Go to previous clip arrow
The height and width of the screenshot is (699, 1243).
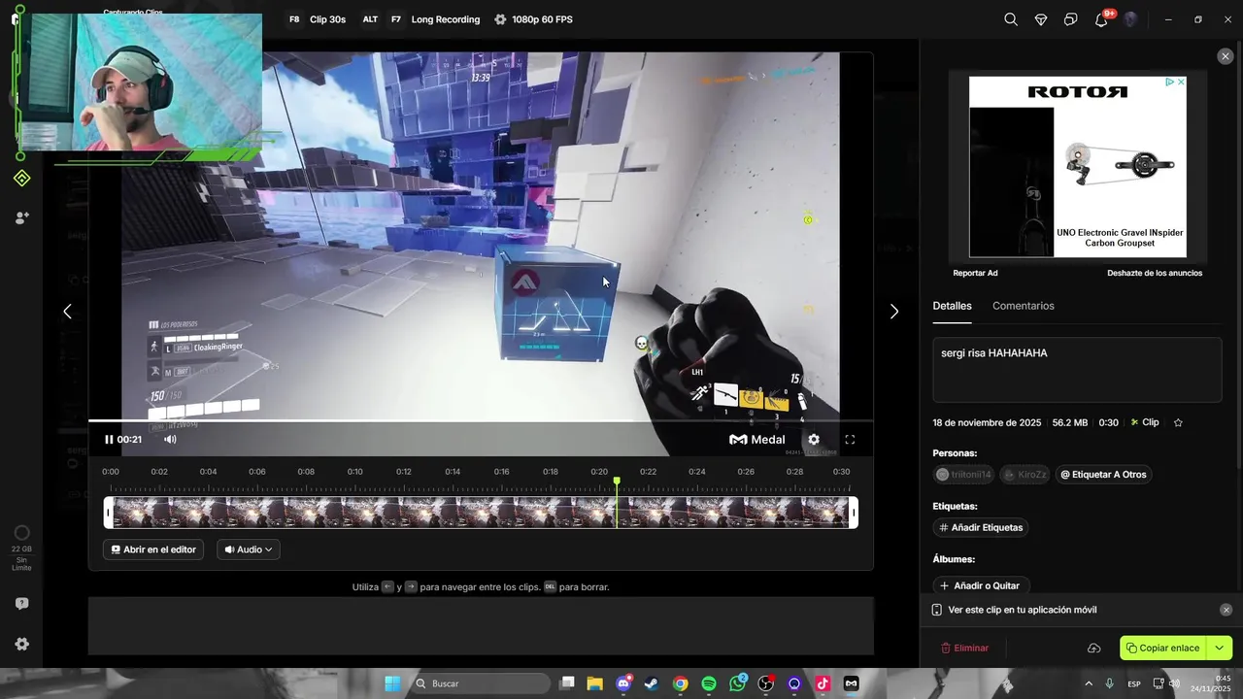click(x=67, y=312)
